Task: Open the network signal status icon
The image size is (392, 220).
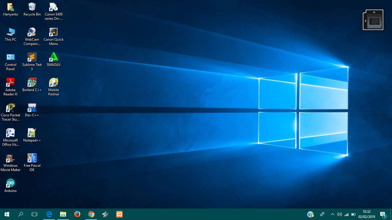Action: click(346, 214)
